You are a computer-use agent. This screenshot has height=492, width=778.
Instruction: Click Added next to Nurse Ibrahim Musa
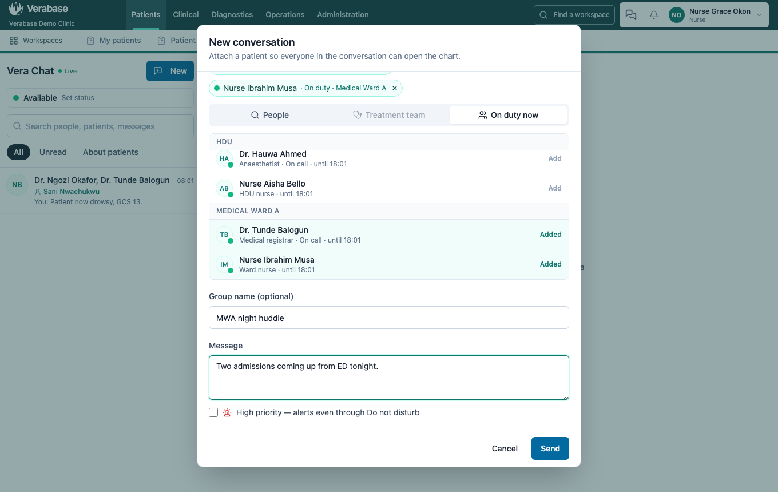(x=550, y=264)
